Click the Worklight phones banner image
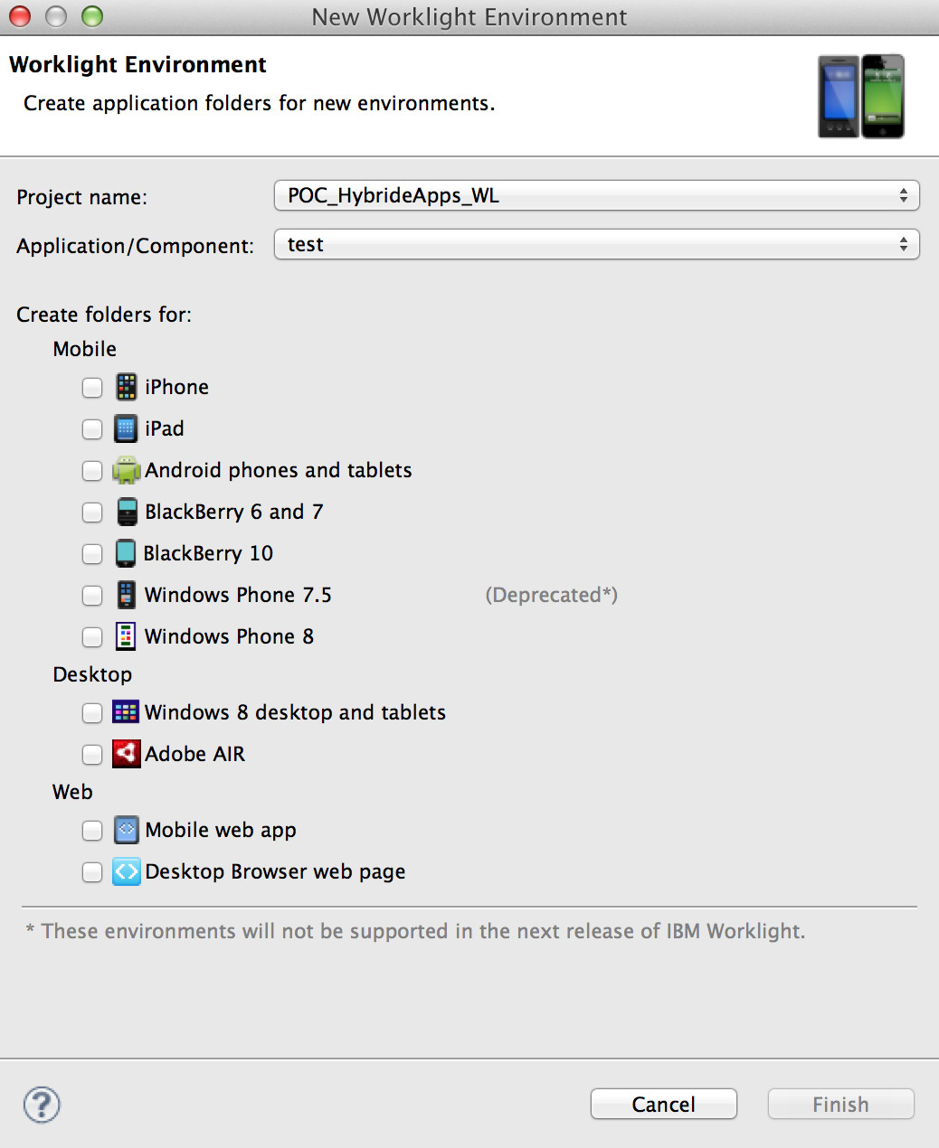Screen dimensions: 939x1148 pyautogui.click(x=861, y=96)
